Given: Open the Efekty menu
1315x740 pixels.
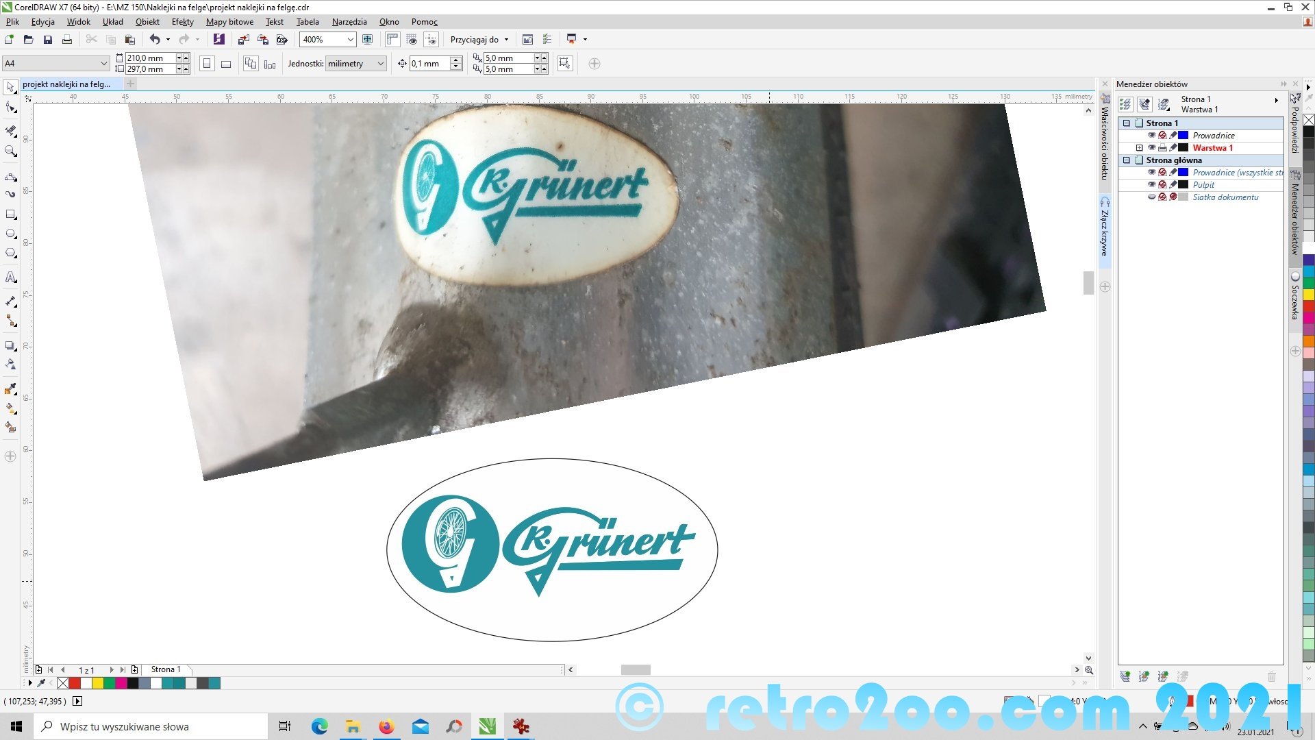Looking at the screenshot, I should [x=182, y=22].
